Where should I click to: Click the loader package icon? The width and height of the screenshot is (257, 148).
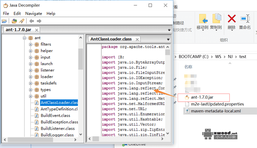click(37, 77)
